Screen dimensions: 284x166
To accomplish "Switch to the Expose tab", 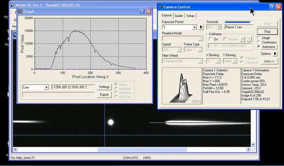I will [166, 15].
